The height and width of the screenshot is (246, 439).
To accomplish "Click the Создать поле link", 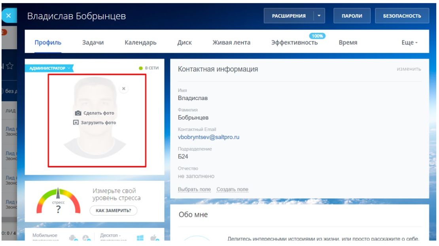I will 233,189.
